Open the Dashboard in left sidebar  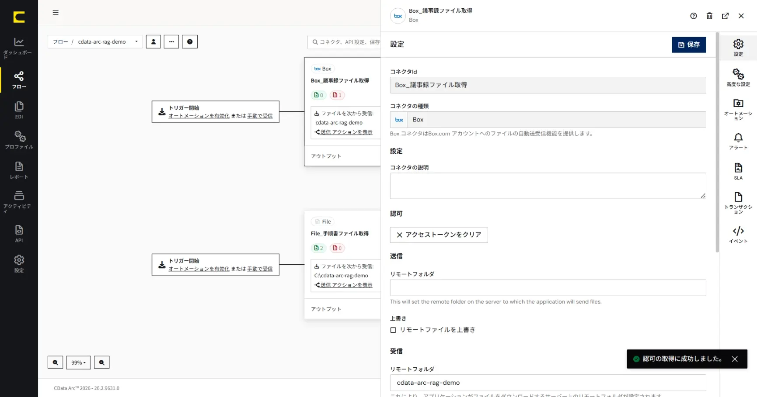pyautogui.click(x=19, y=48)
